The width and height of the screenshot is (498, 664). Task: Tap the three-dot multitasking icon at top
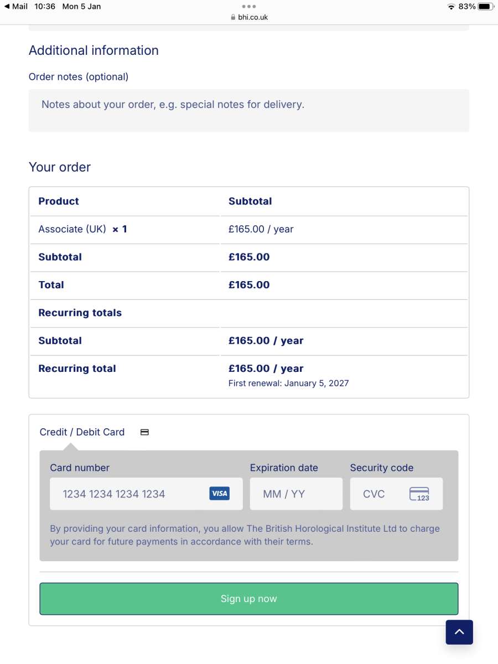coord(249,7)
